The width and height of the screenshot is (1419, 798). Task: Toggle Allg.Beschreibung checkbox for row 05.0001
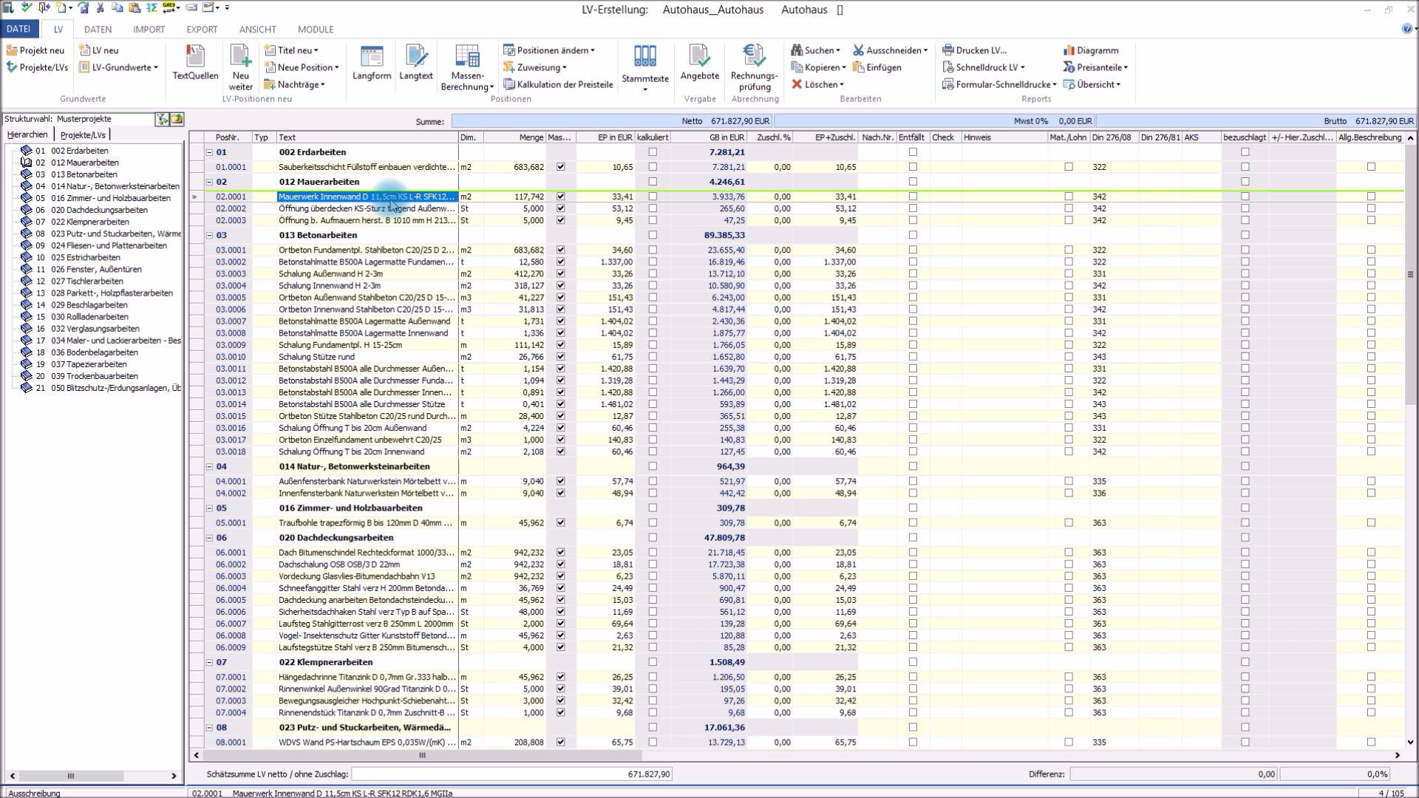pos(1372,522)
